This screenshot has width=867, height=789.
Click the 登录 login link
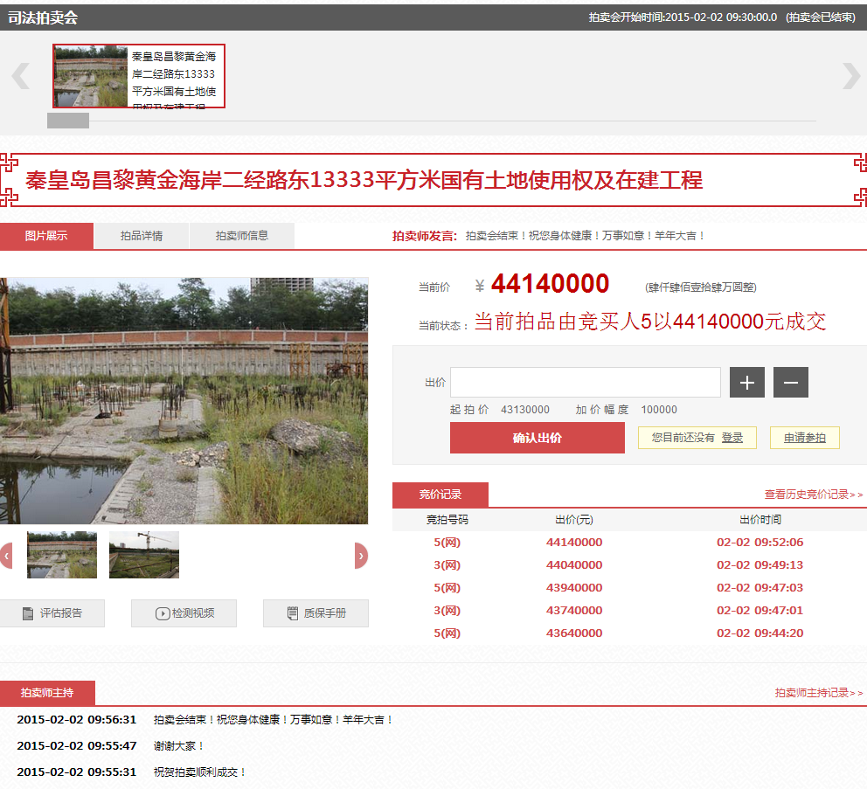click(732, 438)
